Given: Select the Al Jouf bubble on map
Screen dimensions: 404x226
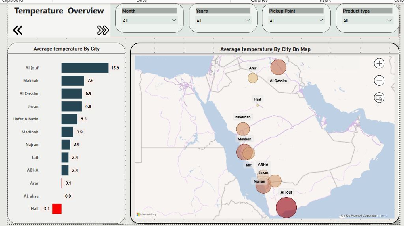Looking at the screenshot, I should (x=286, y=207).
